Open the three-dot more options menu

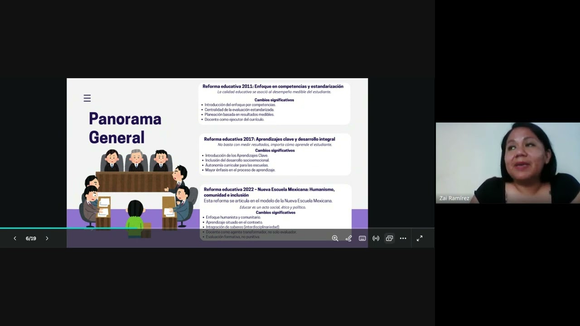tap(403, 238)
